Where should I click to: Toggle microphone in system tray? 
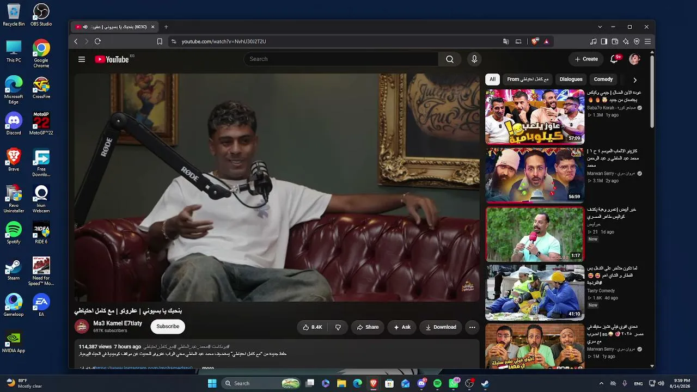(x=625, y=383)
